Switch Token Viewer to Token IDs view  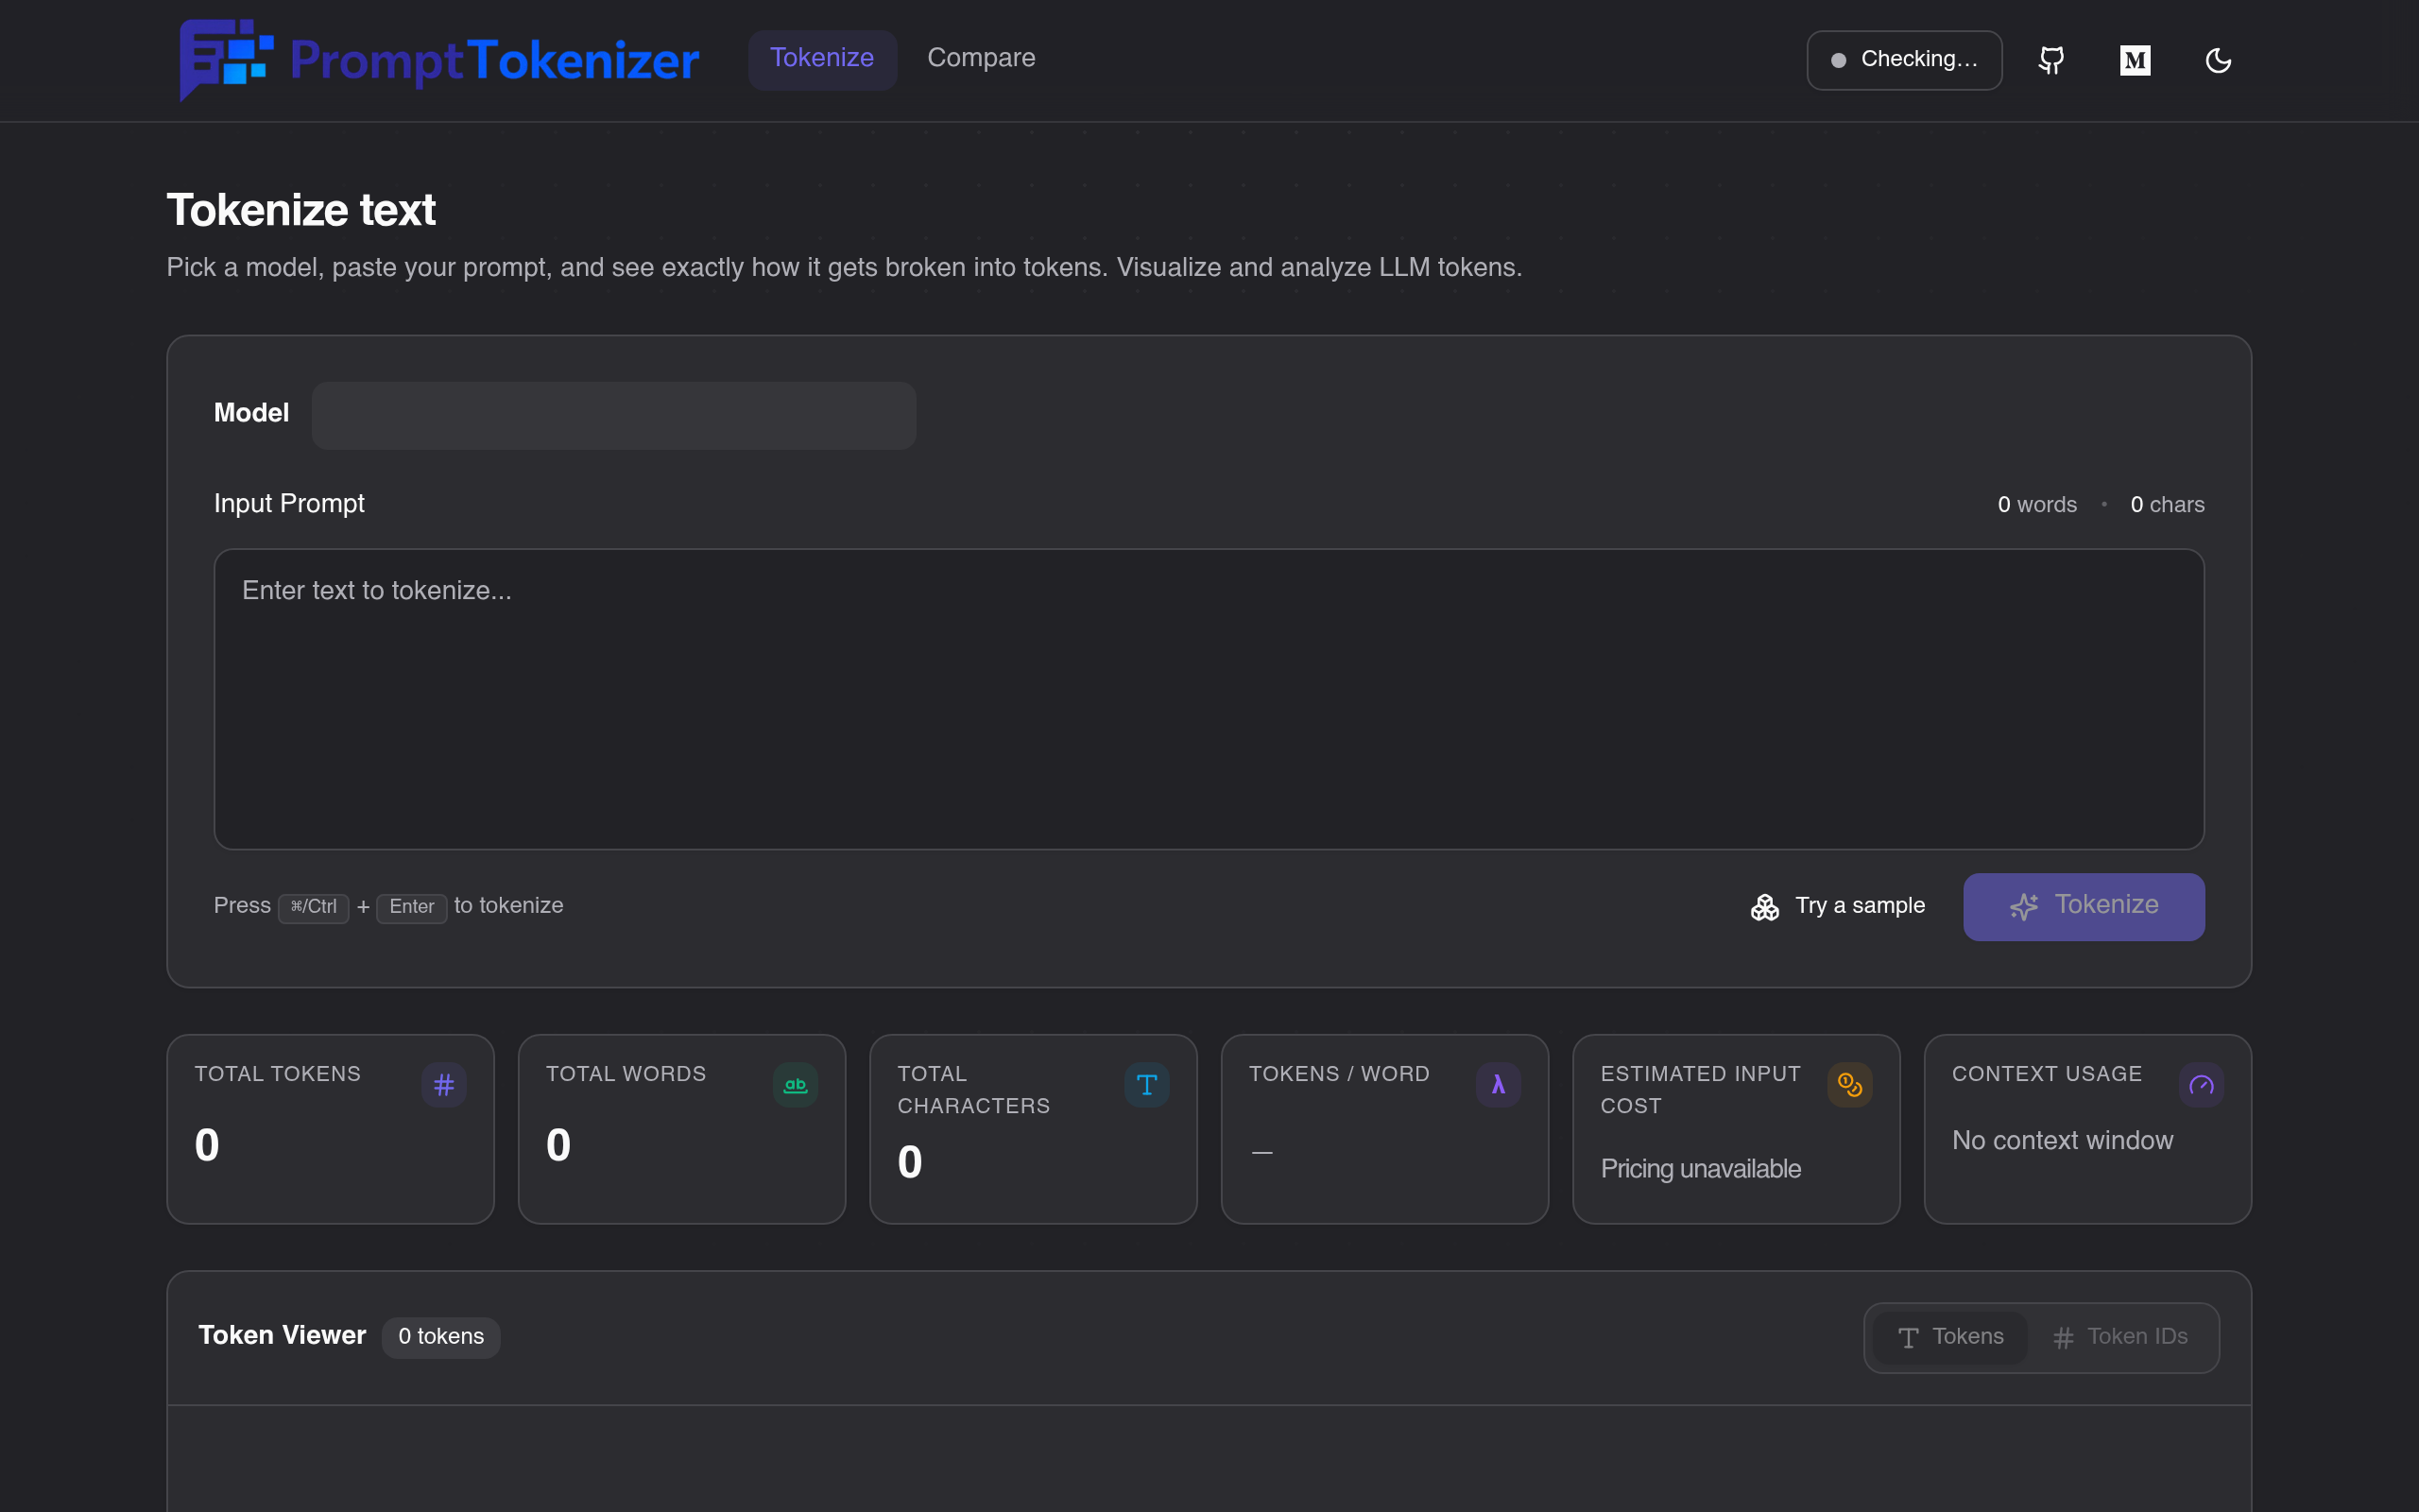point(2120,1337)
